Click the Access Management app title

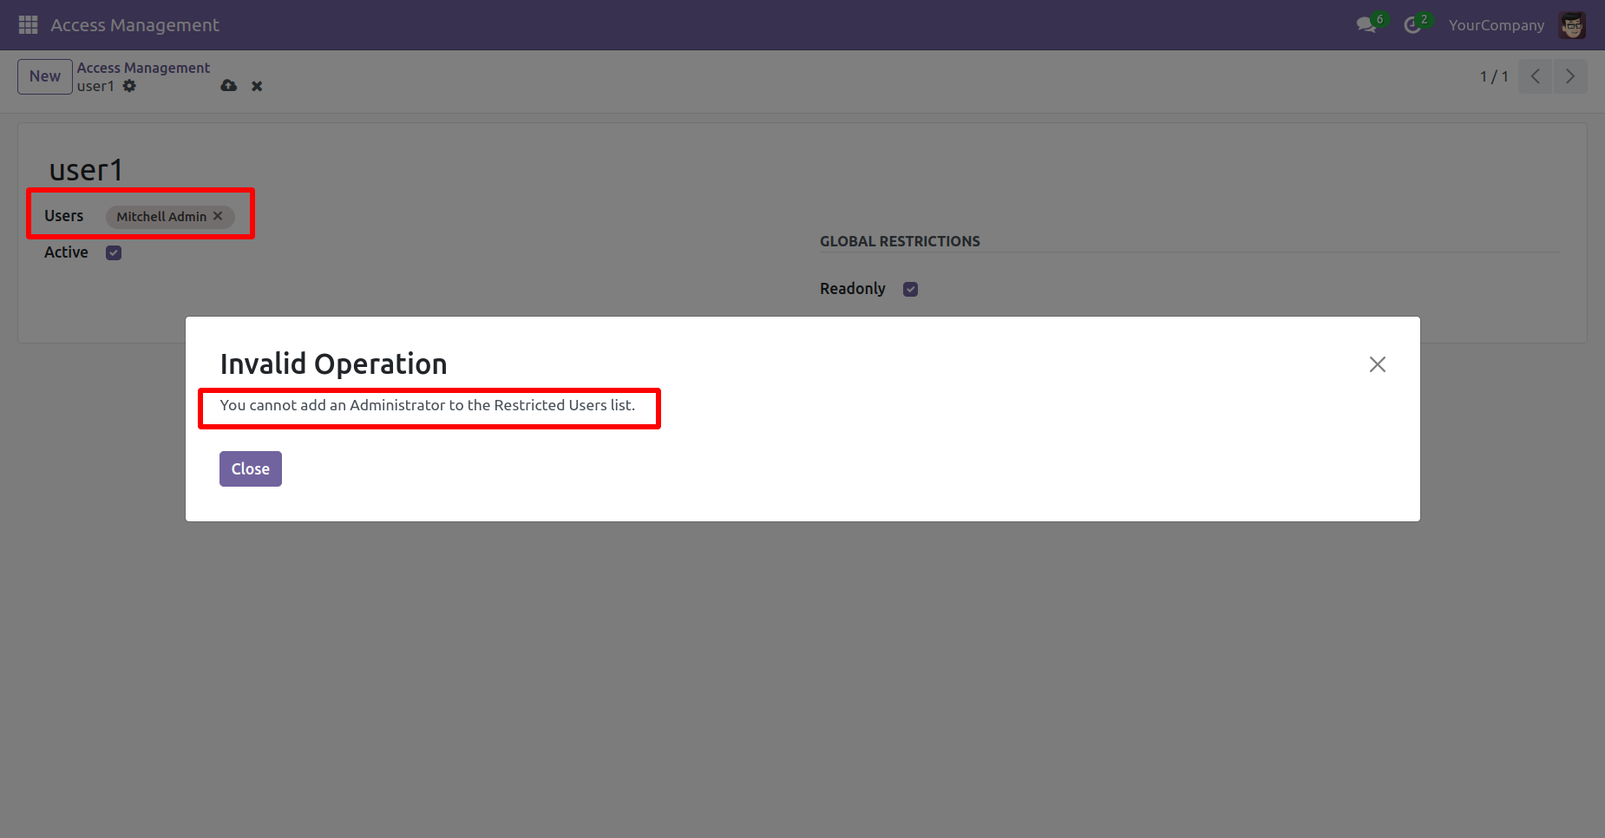tap(134, 25)
